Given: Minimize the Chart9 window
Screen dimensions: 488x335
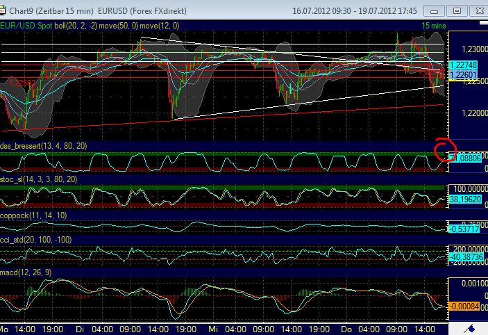Looking at the screenshot, I should [x=434, y=11].
